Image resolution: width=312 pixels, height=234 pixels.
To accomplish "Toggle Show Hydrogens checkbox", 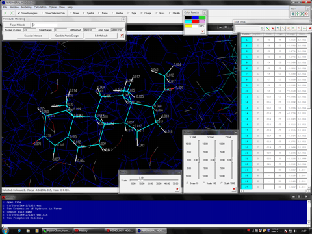I will [x=19, y=13].
